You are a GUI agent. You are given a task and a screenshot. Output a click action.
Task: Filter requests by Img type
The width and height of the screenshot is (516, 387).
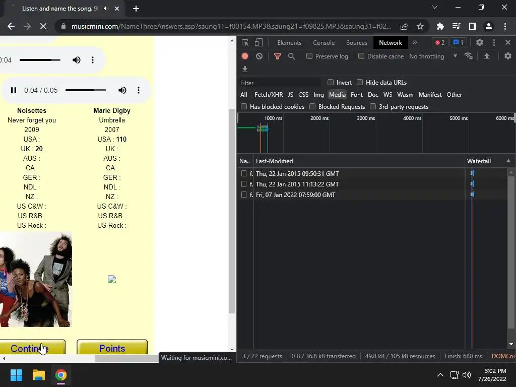click(318, 94)
